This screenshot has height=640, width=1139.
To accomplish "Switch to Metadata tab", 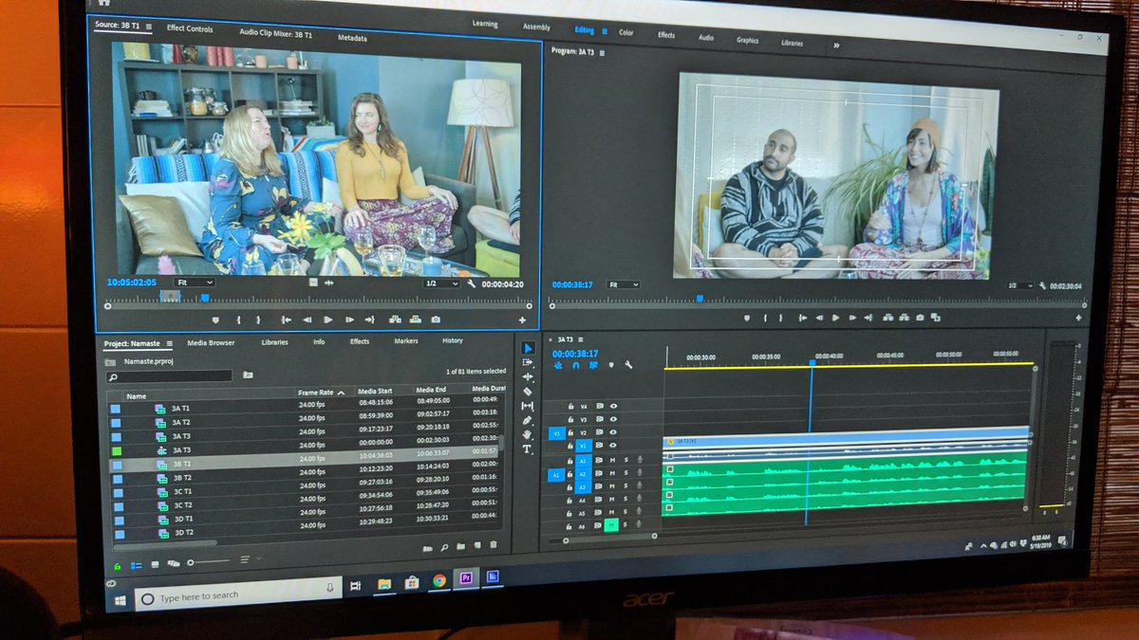I will [x=352, y=38].
